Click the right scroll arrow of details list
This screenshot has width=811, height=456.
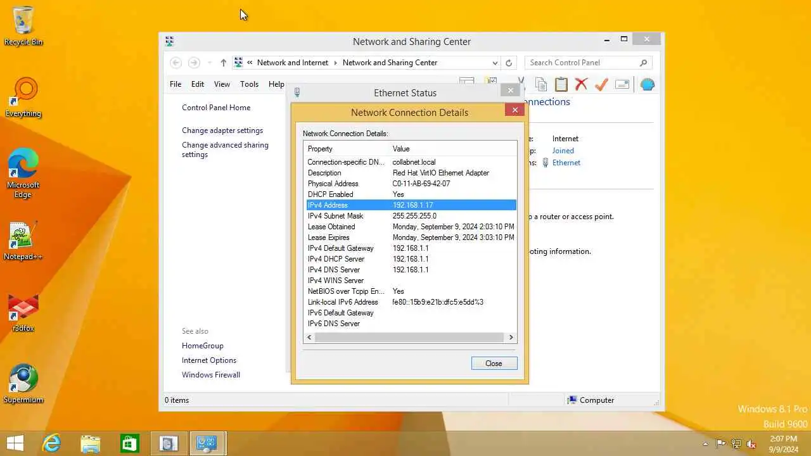tap(511, 338)
